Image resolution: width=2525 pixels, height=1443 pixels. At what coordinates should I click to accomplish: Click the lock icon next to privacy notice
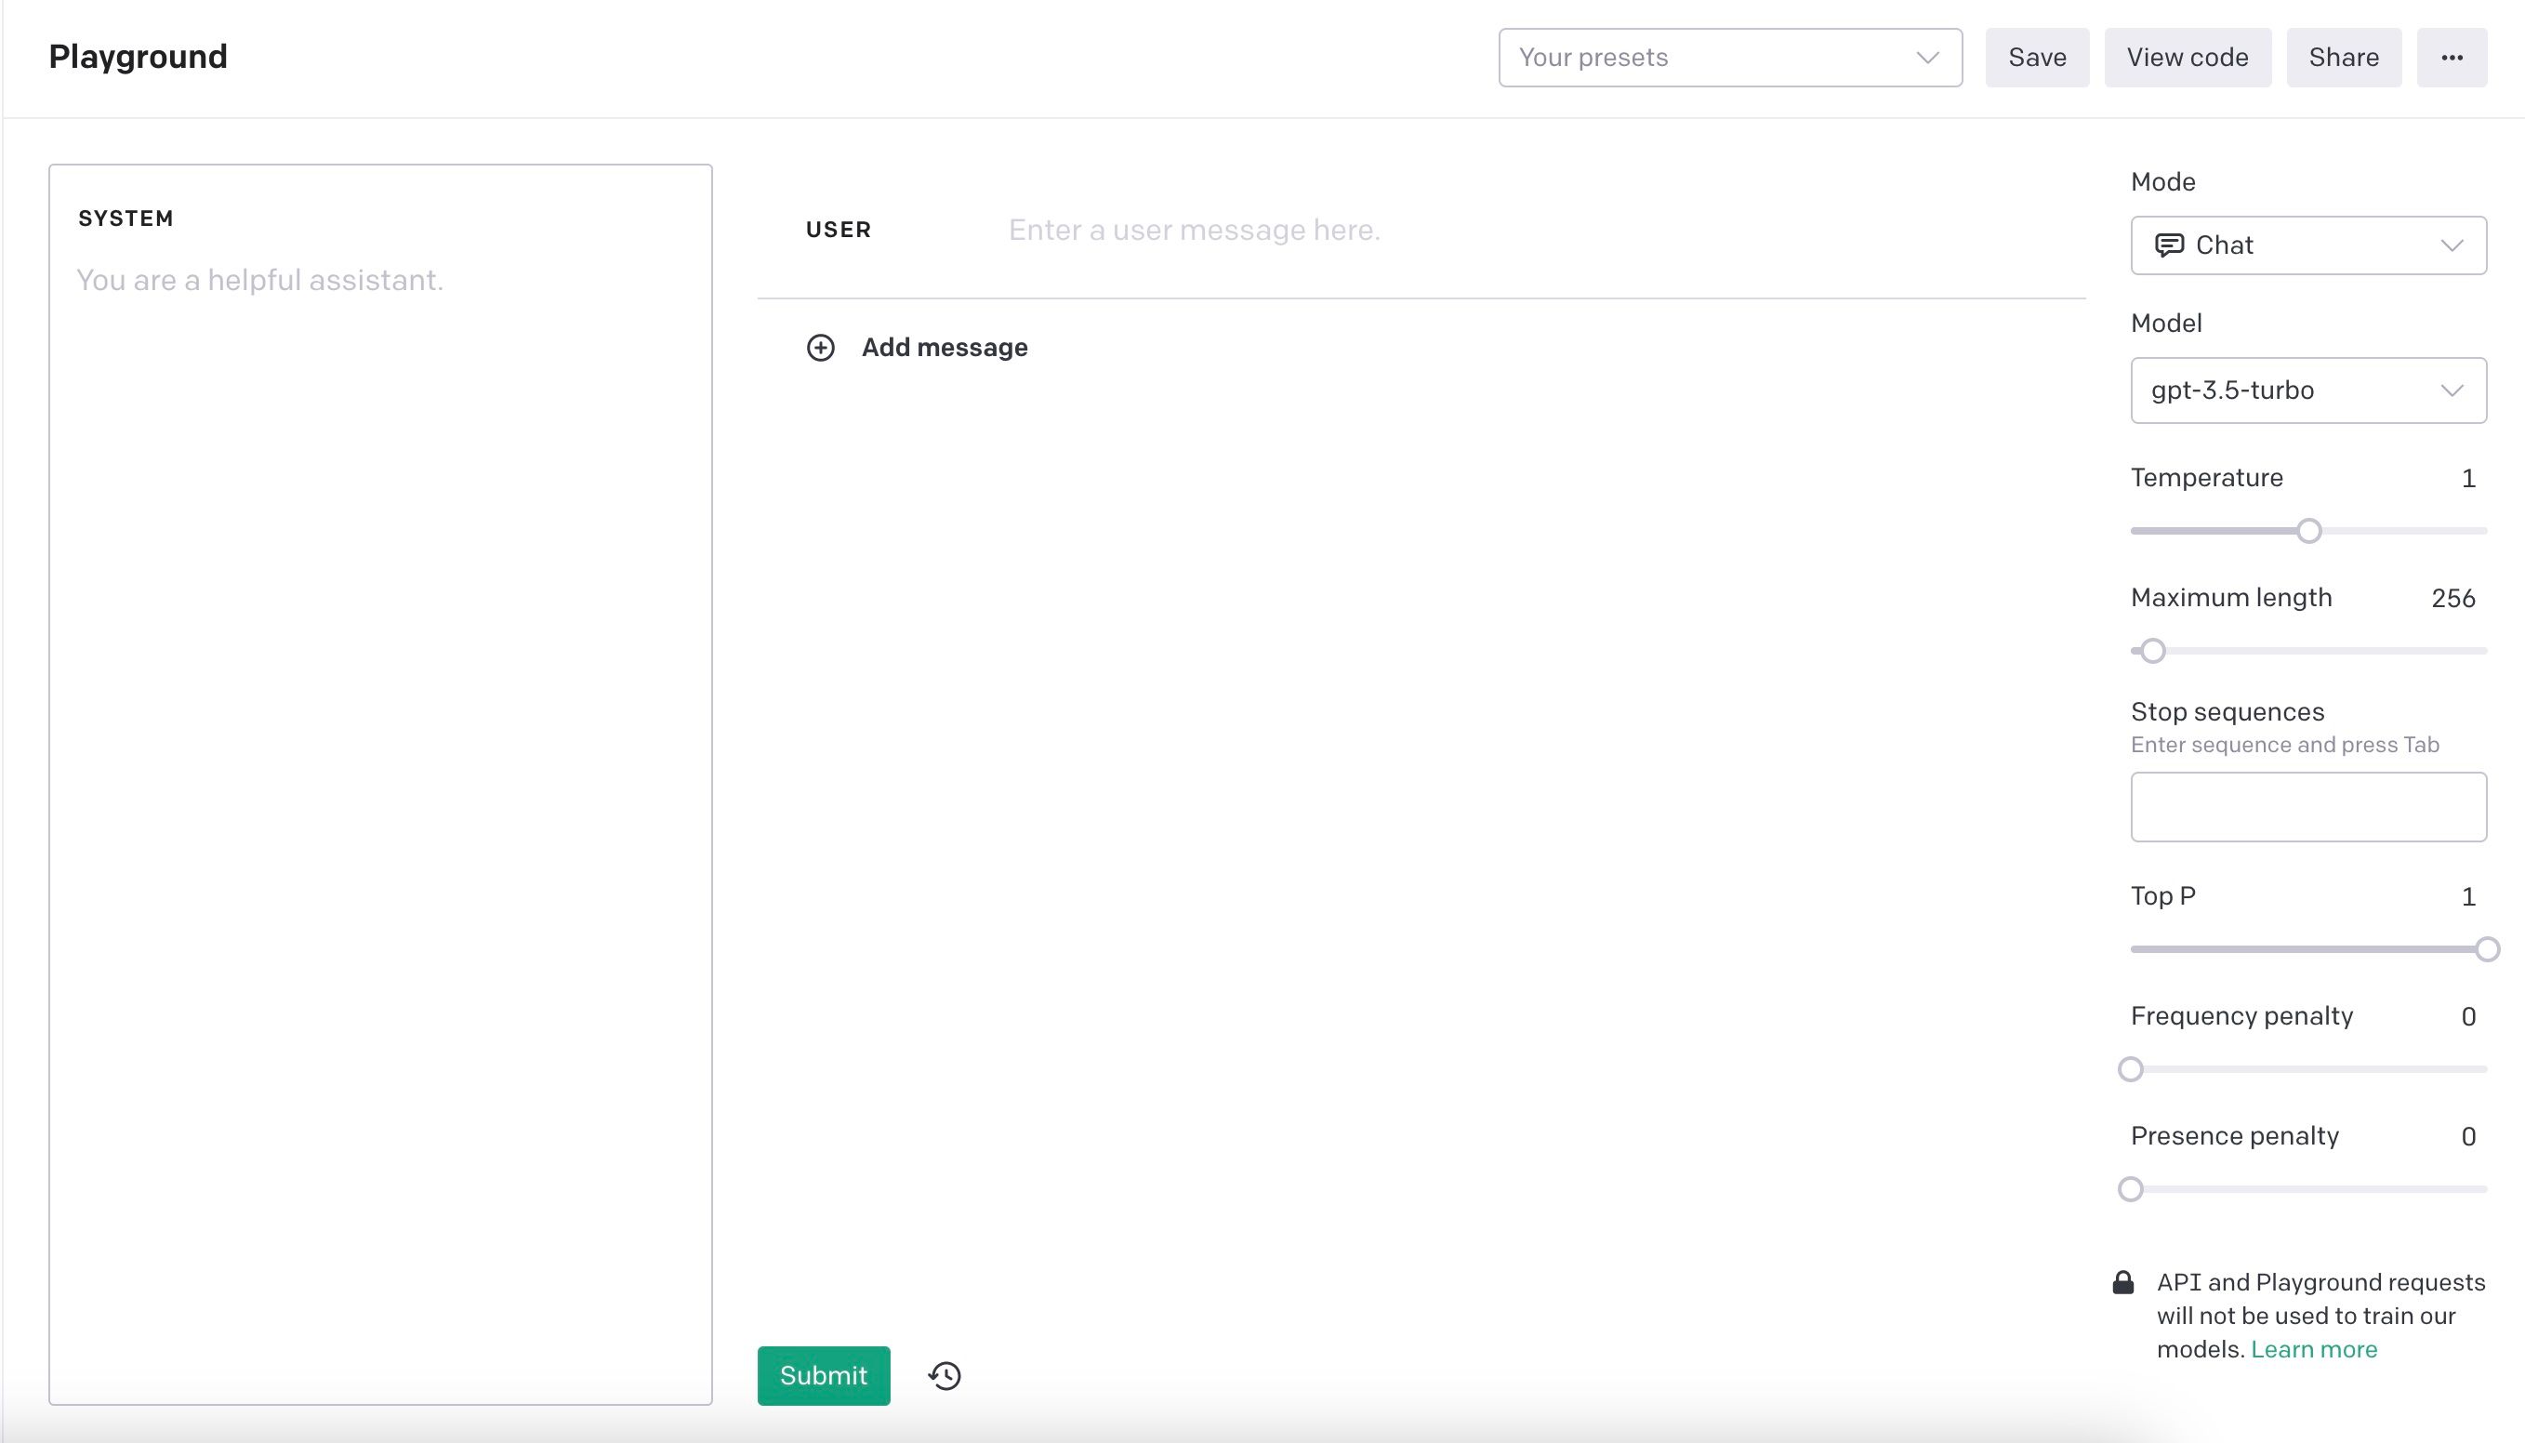(2122, 1282)
